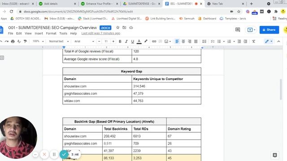Select Right align
Image resolution: width=287 pixels, height=161 pixels.
coord(189,42)
